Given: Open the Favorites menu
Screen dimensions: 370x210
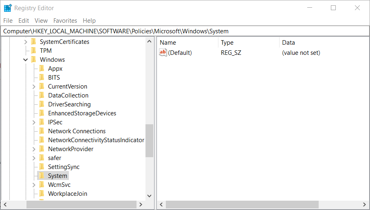Looking at the screenshot, I should coord(65,21).
